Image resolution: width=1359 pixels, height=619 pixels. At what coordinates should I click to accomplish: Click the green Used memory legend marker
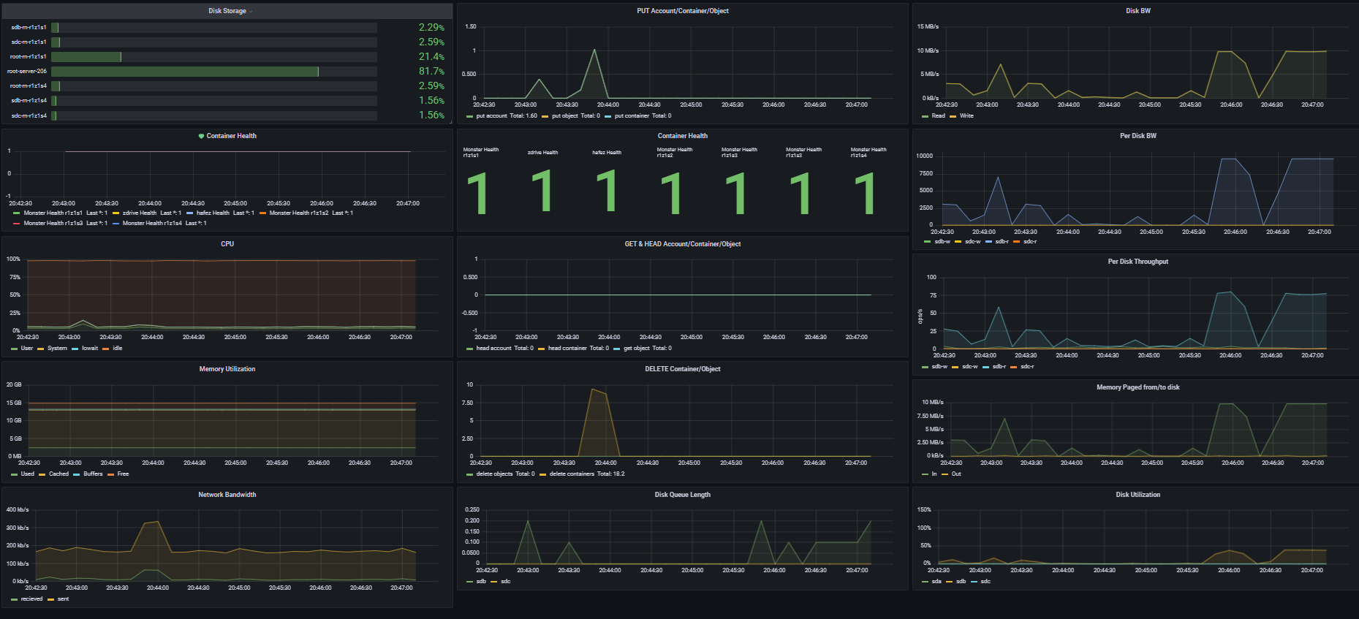coord(15,474)
